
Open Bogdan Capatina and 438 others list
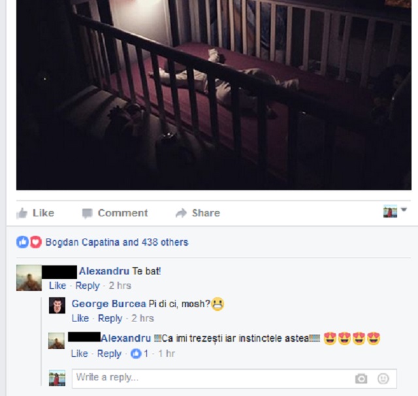(117, 242)
